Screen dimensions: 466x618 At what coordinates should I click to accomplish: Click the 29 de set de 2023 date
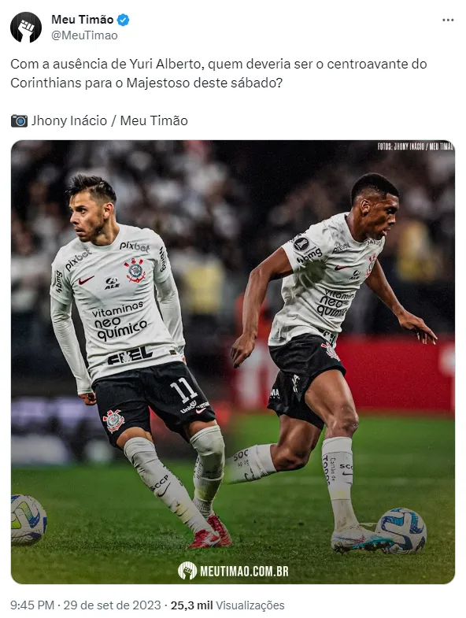click(x=113, y=605)
